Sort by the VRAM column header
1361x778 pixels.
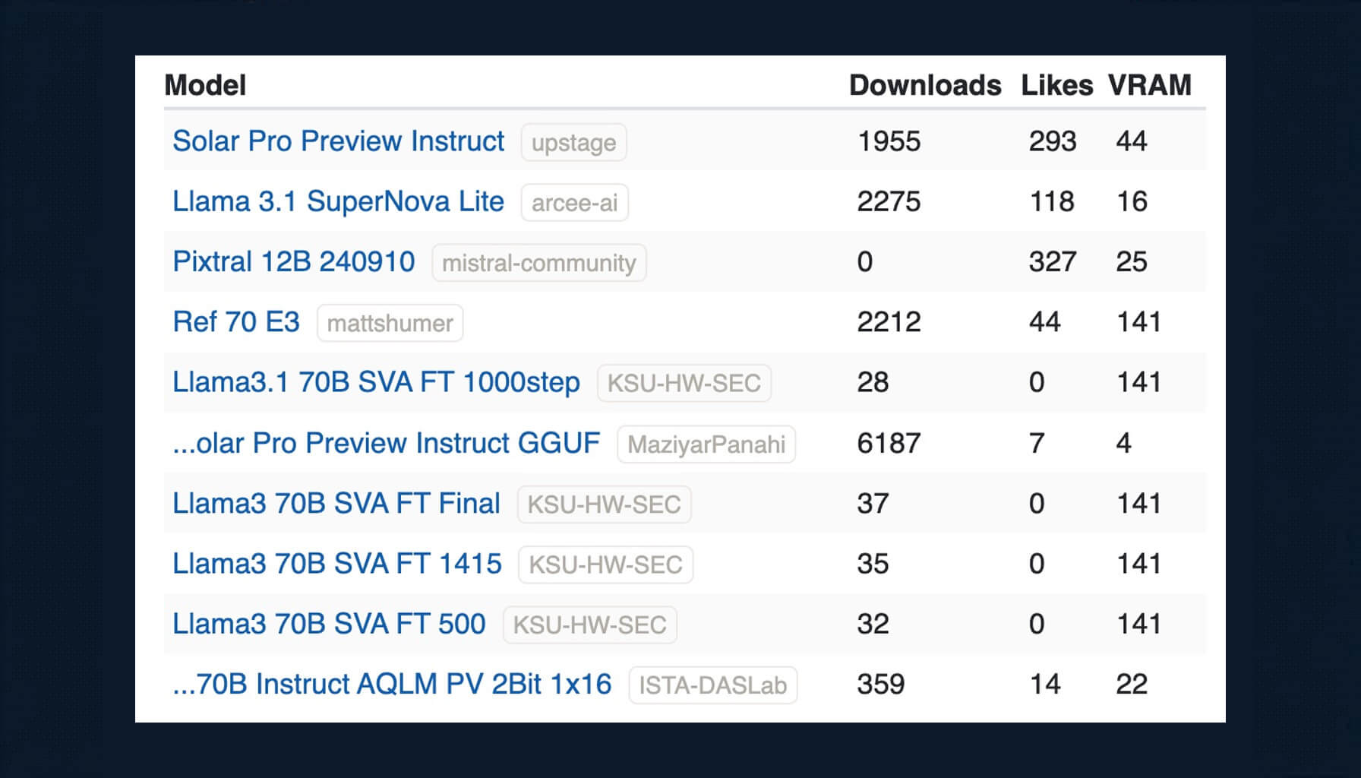coord(1149,85)
